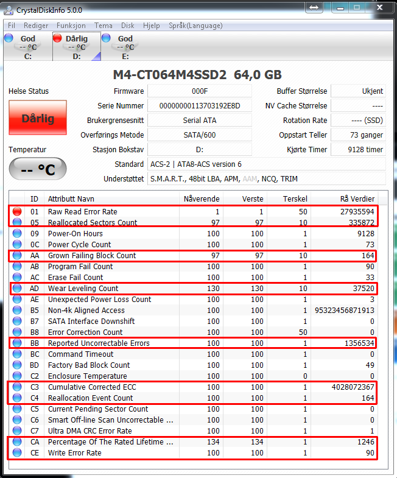Click the status orb for Wear Leveling Count

[x=17, y=288]
